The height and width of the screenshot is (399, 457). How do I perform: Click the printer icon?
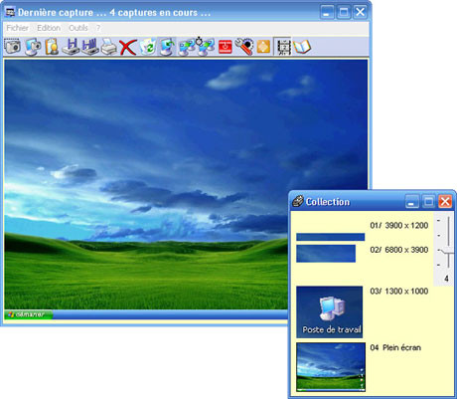(x=108, y=47)
